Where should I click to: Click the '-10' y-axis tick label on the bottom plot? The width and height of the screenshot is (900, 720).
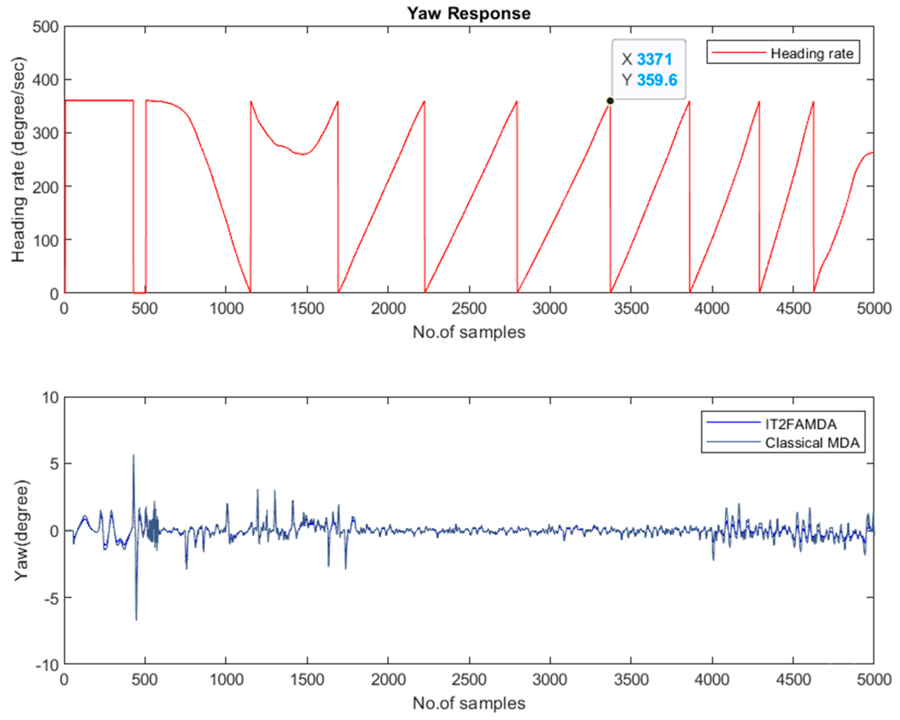47,665
